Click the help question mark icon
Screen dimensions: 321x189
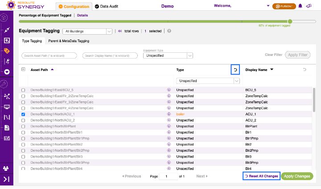169,31
